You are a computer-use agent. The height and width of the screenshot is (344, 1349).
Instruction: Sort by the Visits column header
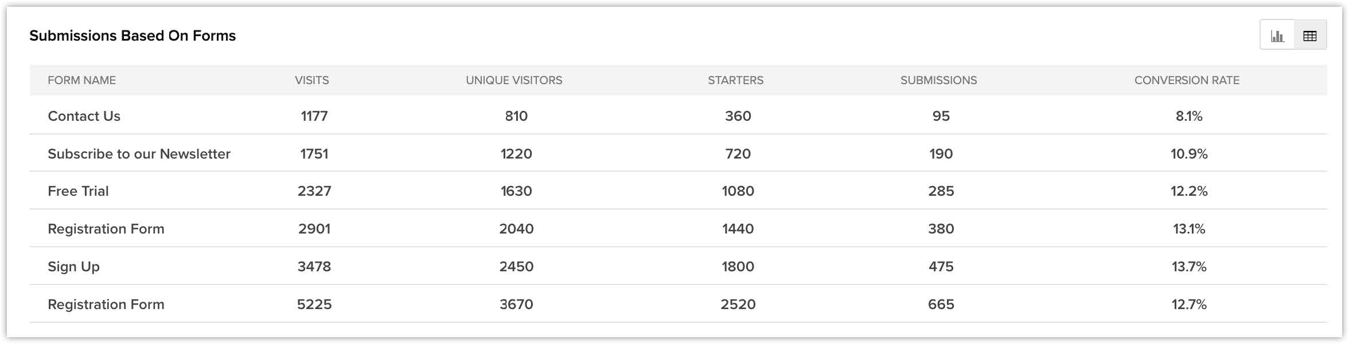pyautogui.click(x=311, y=80)
